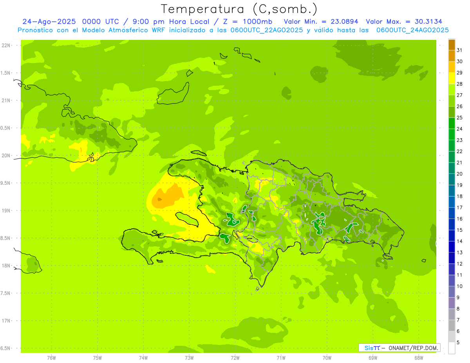Click the "76W" longitude axis label

click(x=51, y=358)
